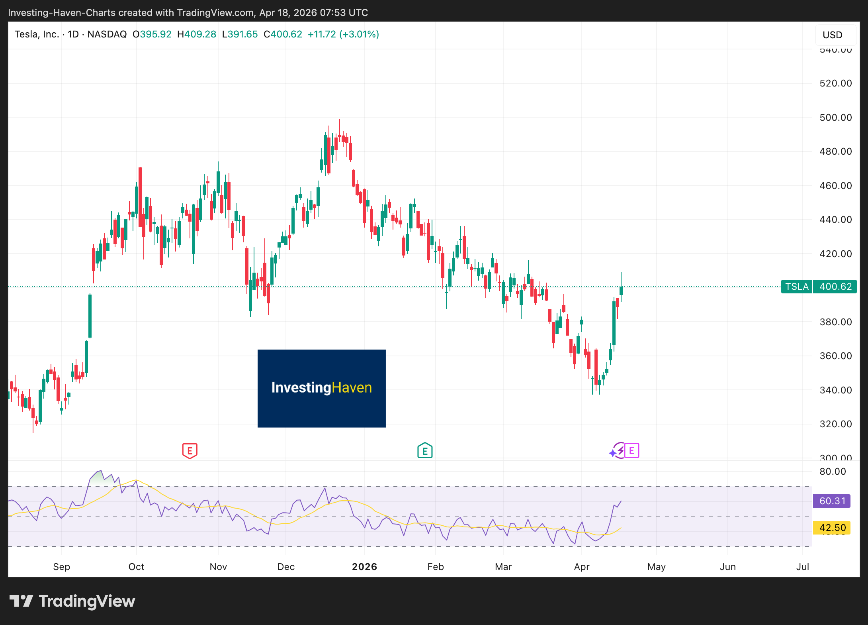Click the 400.62 current price label

(835, 287)
